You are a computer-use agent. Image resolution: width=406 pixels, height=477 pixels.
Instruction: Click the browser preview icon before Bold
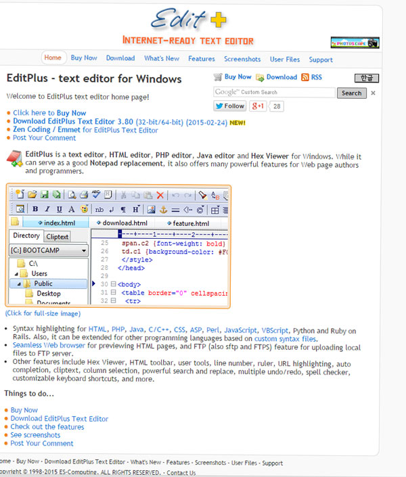[20, 208]
